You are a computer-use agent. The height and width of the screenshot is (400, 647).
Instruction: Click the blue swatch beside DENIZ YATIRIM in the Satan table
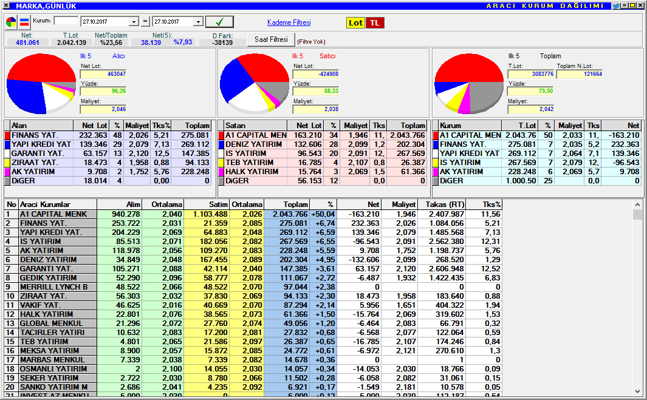click(221, 144)
